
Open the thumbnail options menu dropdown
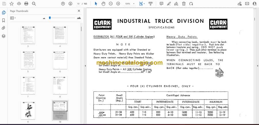[13, 18]
